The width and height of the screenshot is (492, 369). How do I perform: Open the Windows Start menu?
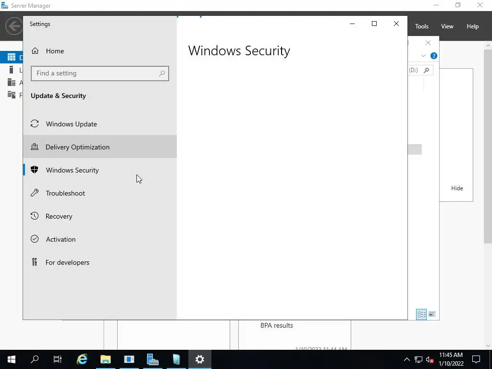[12, 359]
